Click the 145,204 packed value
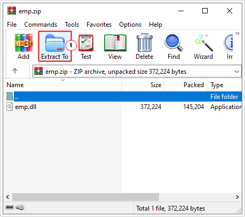 pos(194,107)
